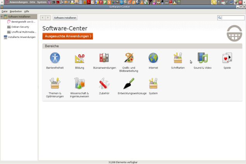Launch the VLC cone icon in panel
Screen dimensions: 246x164
coord(142,2)
